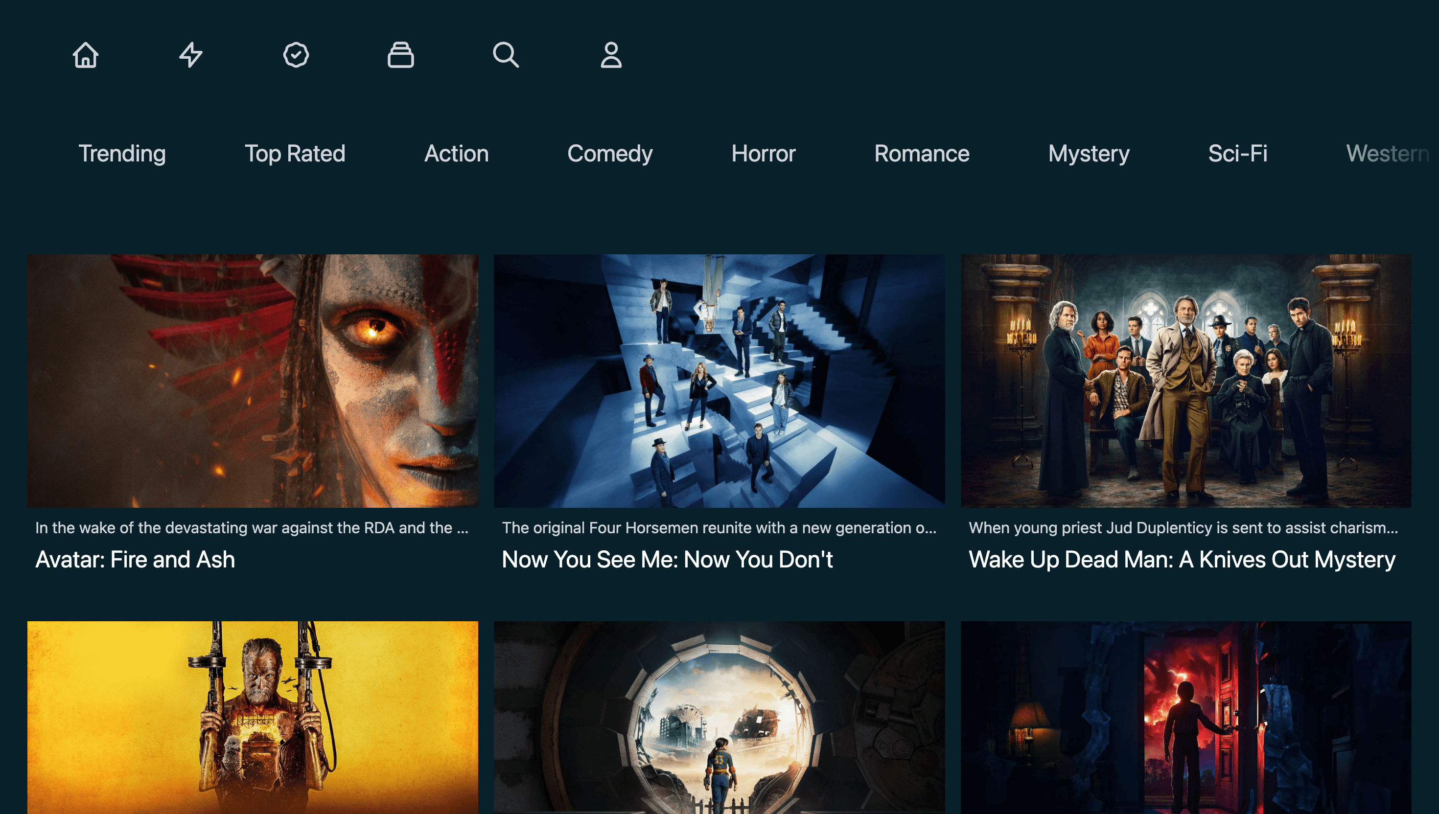
Task: Switch to the Top Rated tab
Action: tap(295, 154)
